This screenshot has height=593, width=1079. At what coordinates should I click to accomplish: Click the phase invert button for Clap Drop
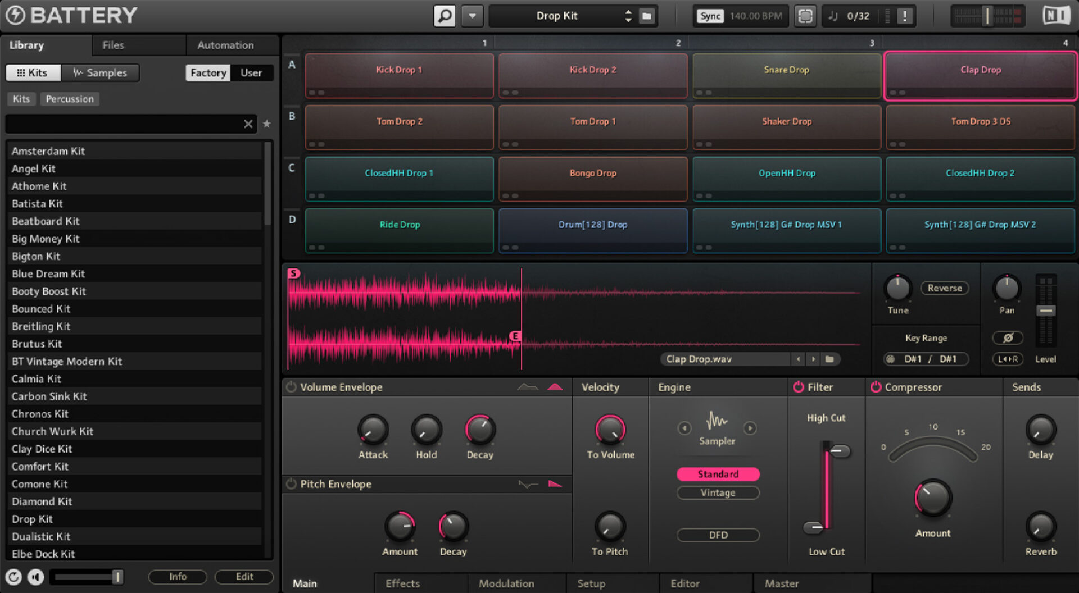click(1008, 337)
